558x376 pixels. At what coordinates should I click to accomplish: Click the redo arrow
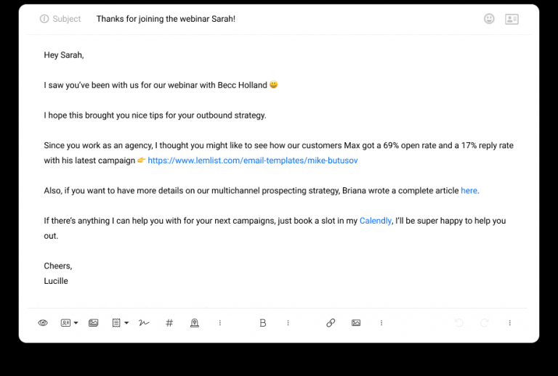click(x=484, y=323)
